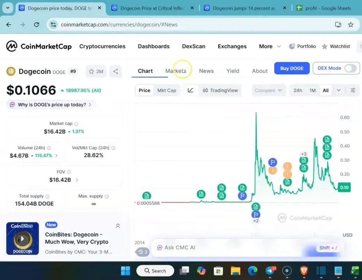
Task: Switch to TradingView chart mode
Action: (x=220, y=91)
